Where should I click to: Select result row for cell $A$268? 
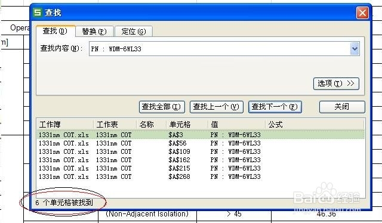pos(201,176)
